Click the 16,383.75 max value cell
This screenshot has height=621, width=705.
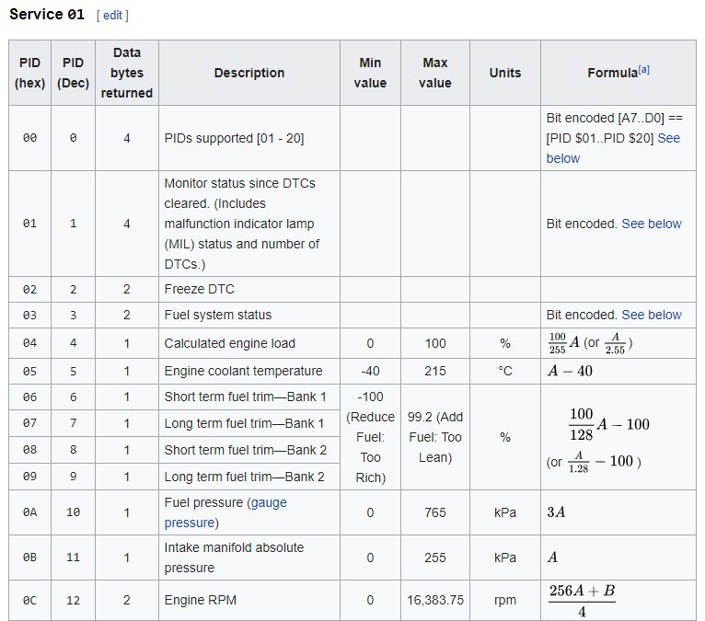click(435, 600)
